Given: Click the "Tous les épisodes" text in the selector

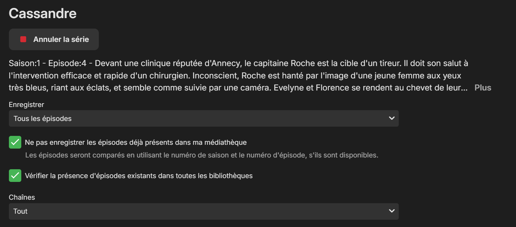Looking at the screenshot, I should click(x=43, y=119).
